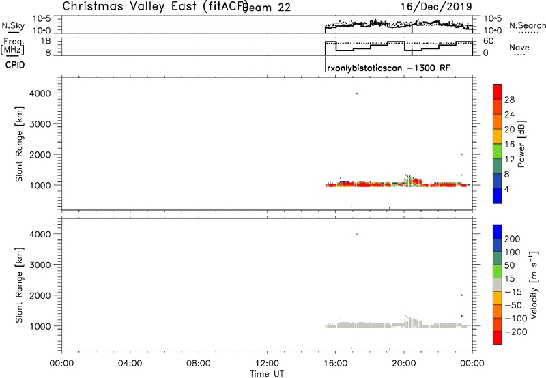Click the 'Nave' legend label
Image resolution: width=546 pixels, height=378 pixels.
(519, 47)
